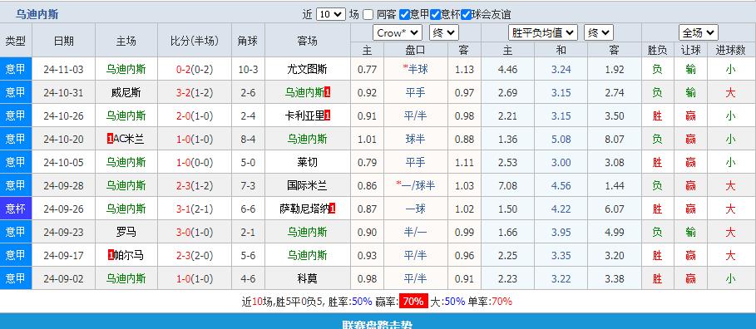Open the Crow* bookmaker dropdown
The image size is (756, 329).
tap(398, 32)
